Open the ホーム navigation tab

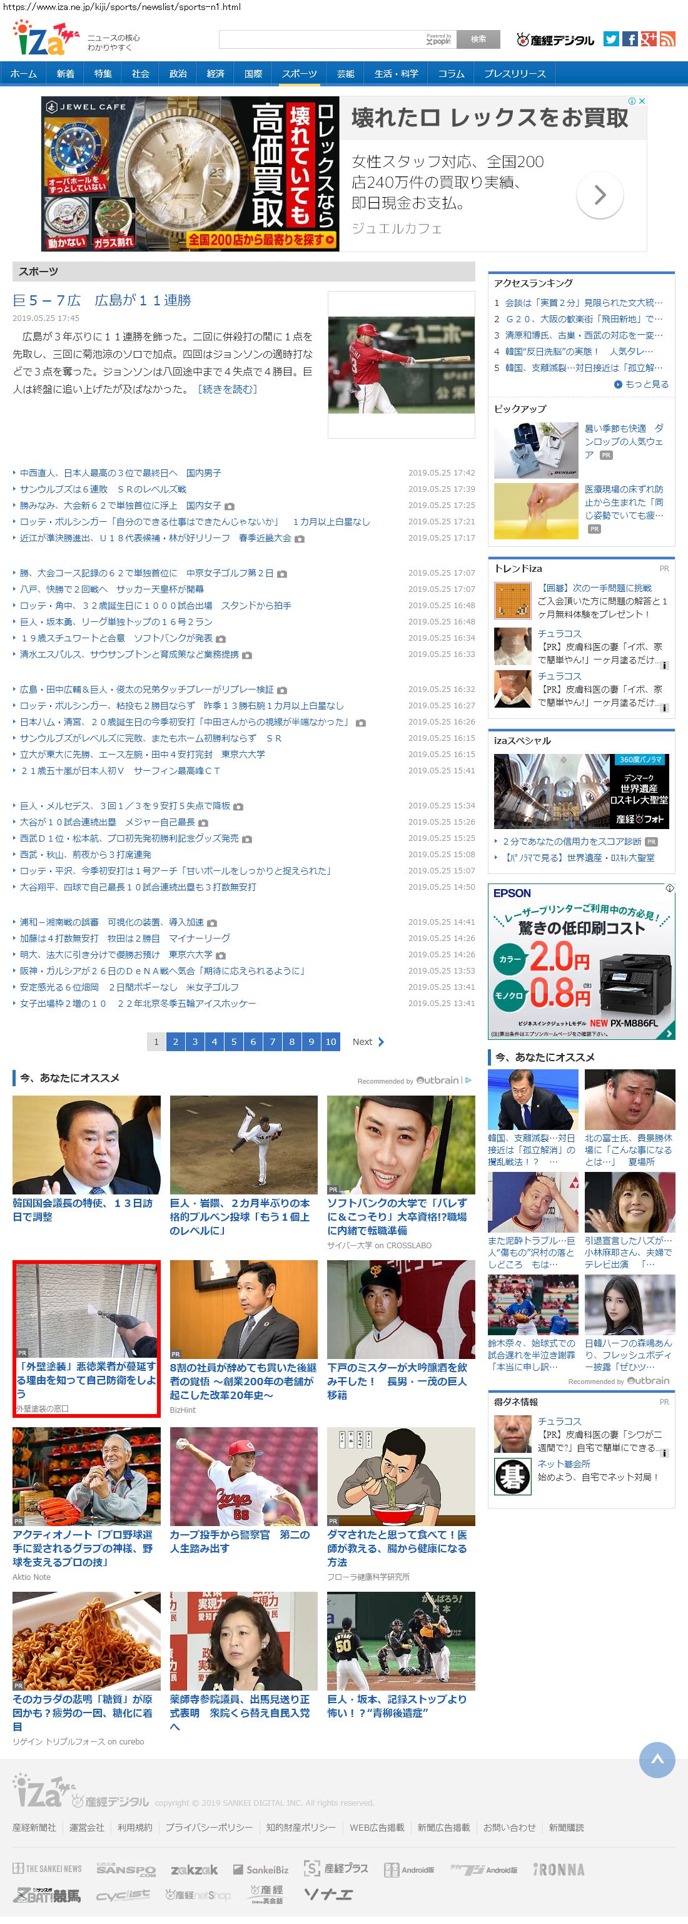[x=23, y=73]
